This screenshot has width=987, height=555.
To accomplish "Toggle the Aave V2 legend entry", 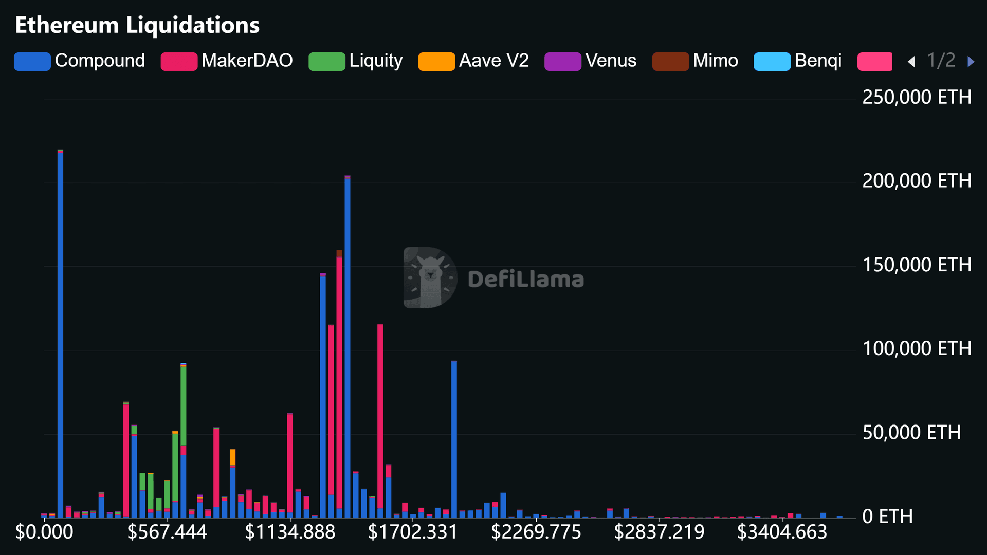I will click(493, 61).
